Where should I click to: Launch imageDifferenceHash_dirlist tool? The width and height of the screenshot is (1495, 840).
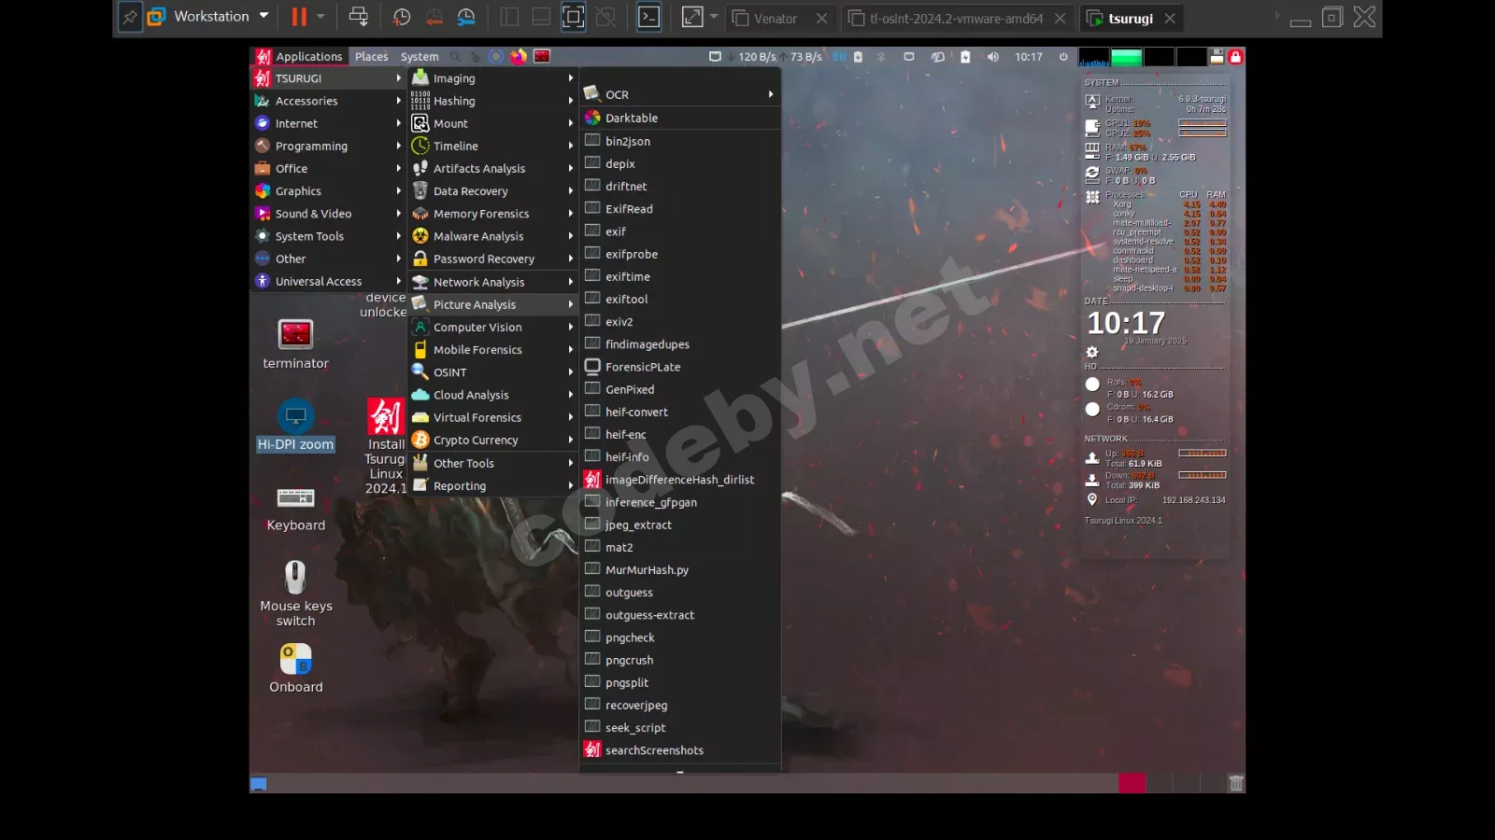point(679,480)
